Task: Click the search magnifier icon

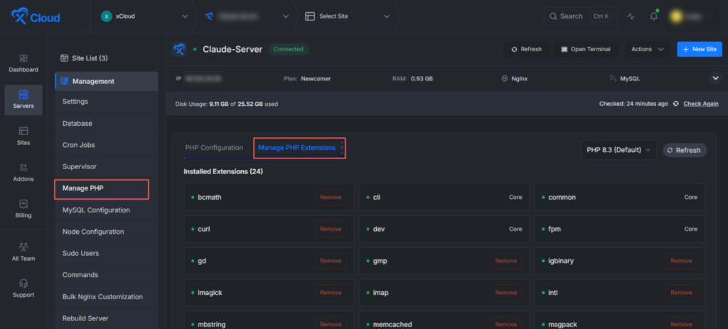Action: 553,16
